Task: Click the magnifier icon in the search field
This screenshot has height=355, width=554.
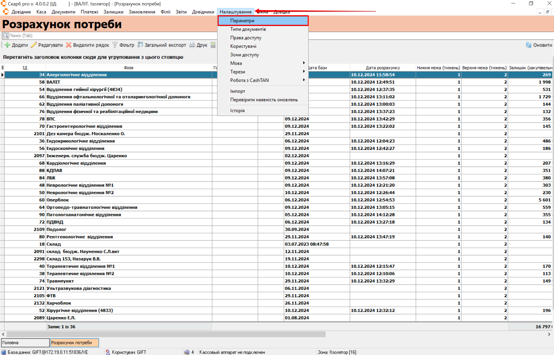Action: 5,36
